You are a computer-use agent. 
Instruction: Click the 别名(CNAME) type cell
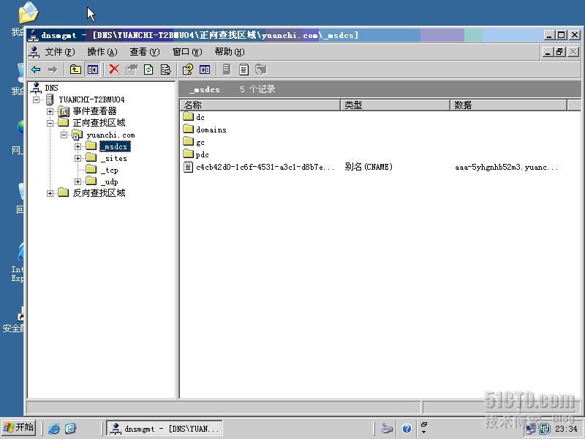(x=369, y=167)
